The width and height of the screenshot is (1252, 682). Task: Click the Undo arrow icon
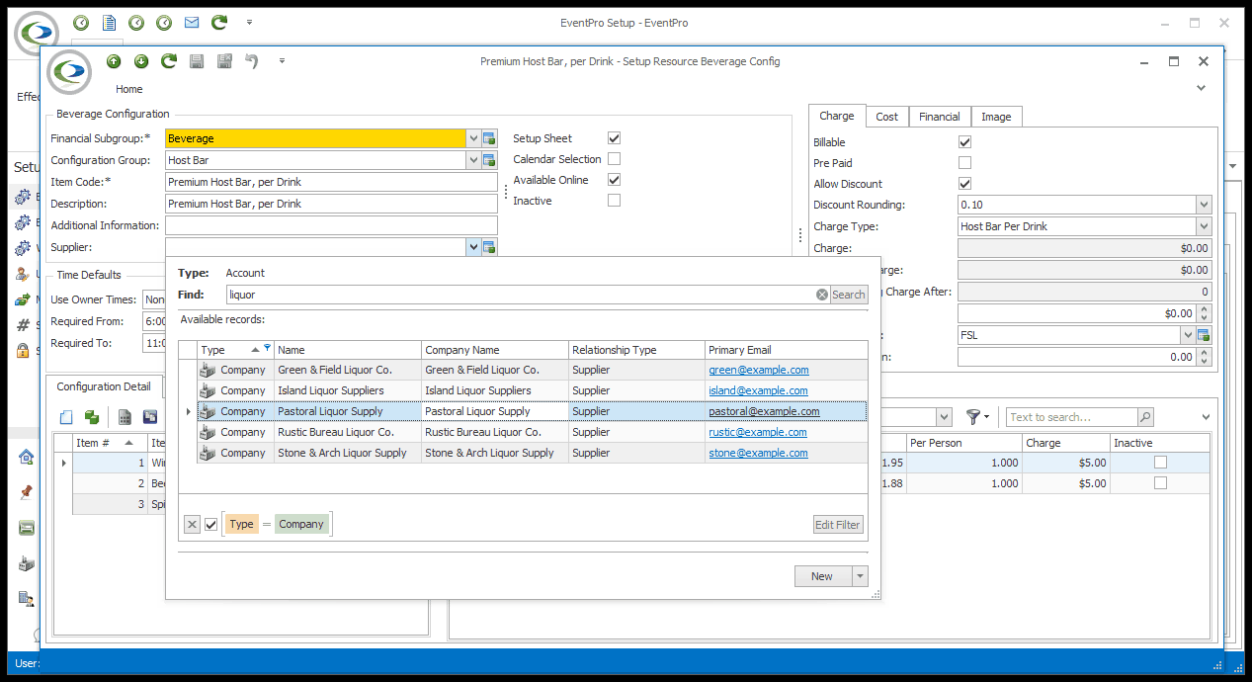click(x=252, y=61)
